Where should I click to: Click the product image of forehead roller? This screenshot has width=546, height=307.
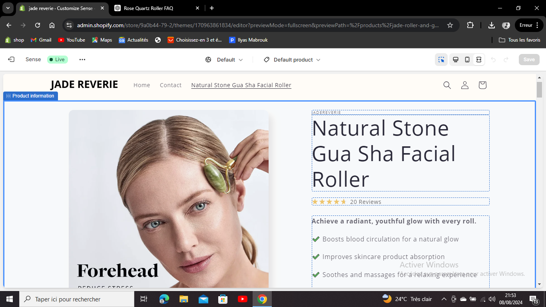pyautogui.click(x=169, y=199)
